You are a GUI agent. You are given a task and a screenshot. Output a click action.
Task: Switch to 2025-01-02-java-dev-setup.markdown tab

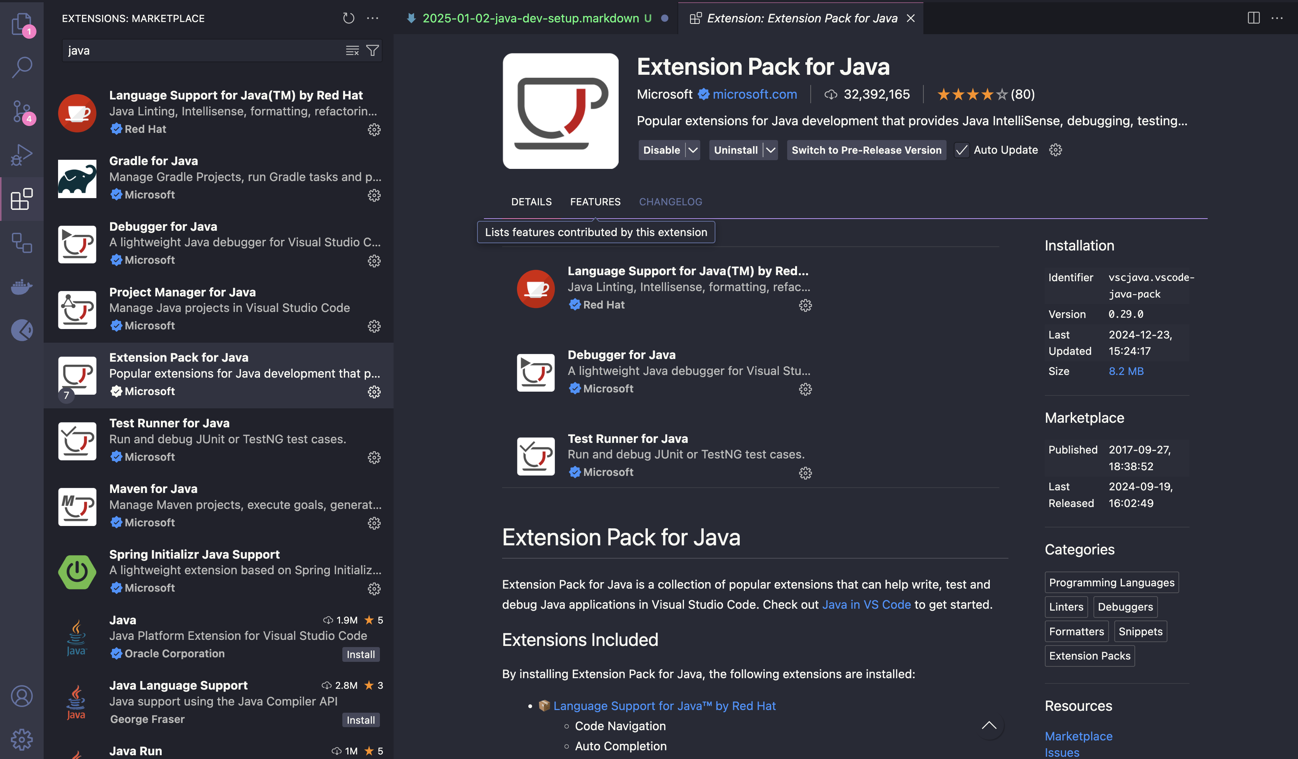(536, 19)
